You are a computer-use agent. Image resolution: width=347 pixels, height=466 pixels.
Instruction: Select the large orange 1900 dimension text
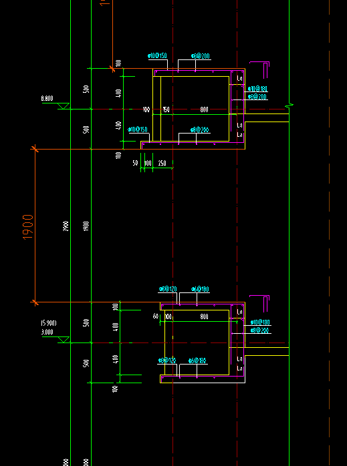[27, 227]
